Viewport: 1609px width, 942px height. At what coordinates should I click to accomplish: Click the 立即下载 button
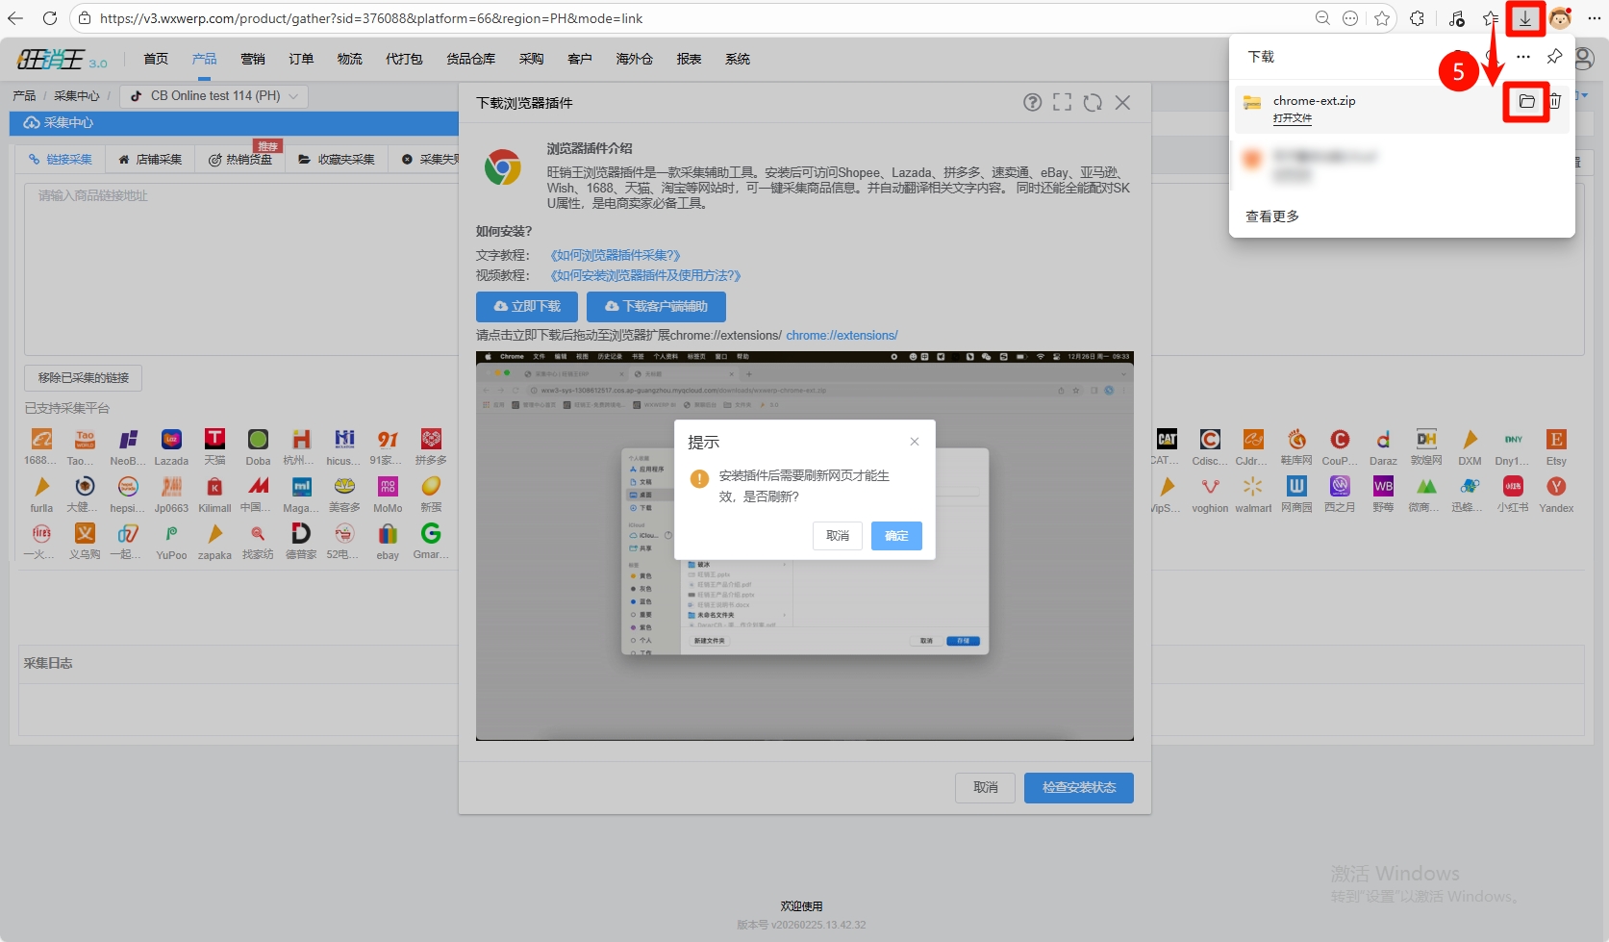(x=527, y=306)
